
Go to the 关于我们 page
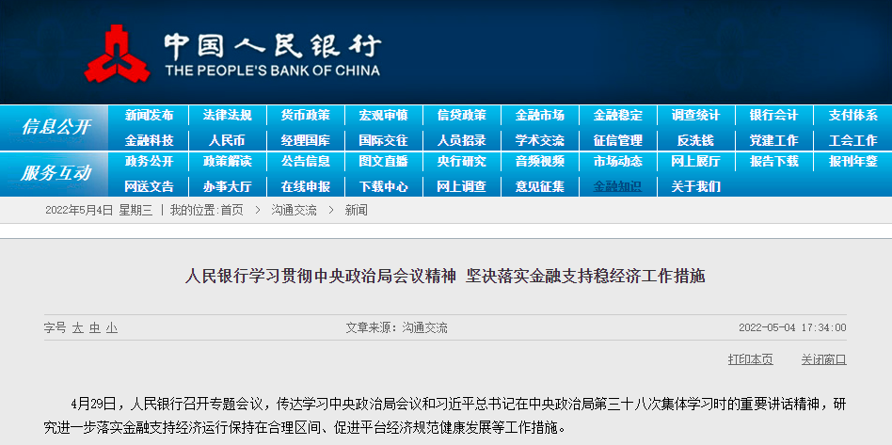695,185
